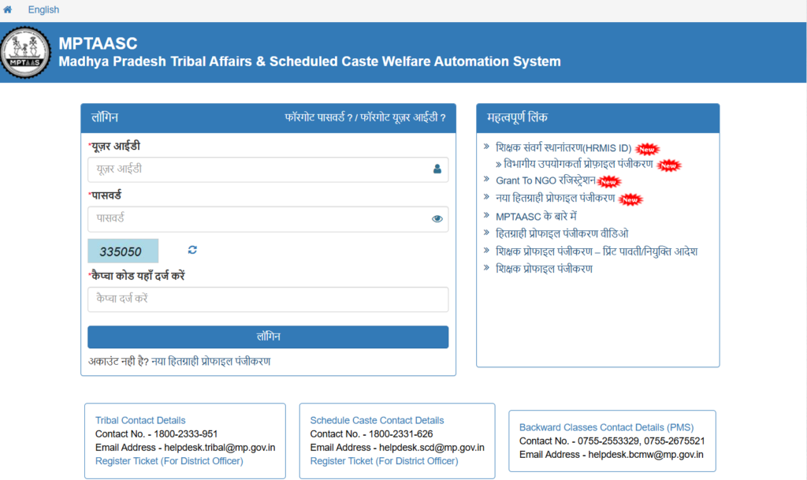The height and width of the screenshot is (480, 807).
Task: Click the महत्वपूर्ण लिंक panel heading
Action: point(517,117)
